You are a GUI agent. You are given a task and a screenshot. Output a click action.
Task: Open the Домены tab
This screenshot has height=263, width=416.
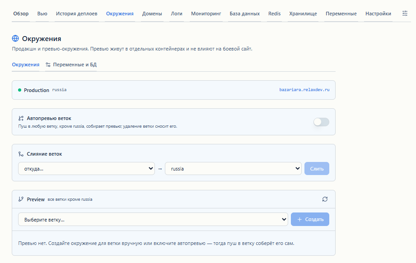pyautogui.click(x=152, y=14)
